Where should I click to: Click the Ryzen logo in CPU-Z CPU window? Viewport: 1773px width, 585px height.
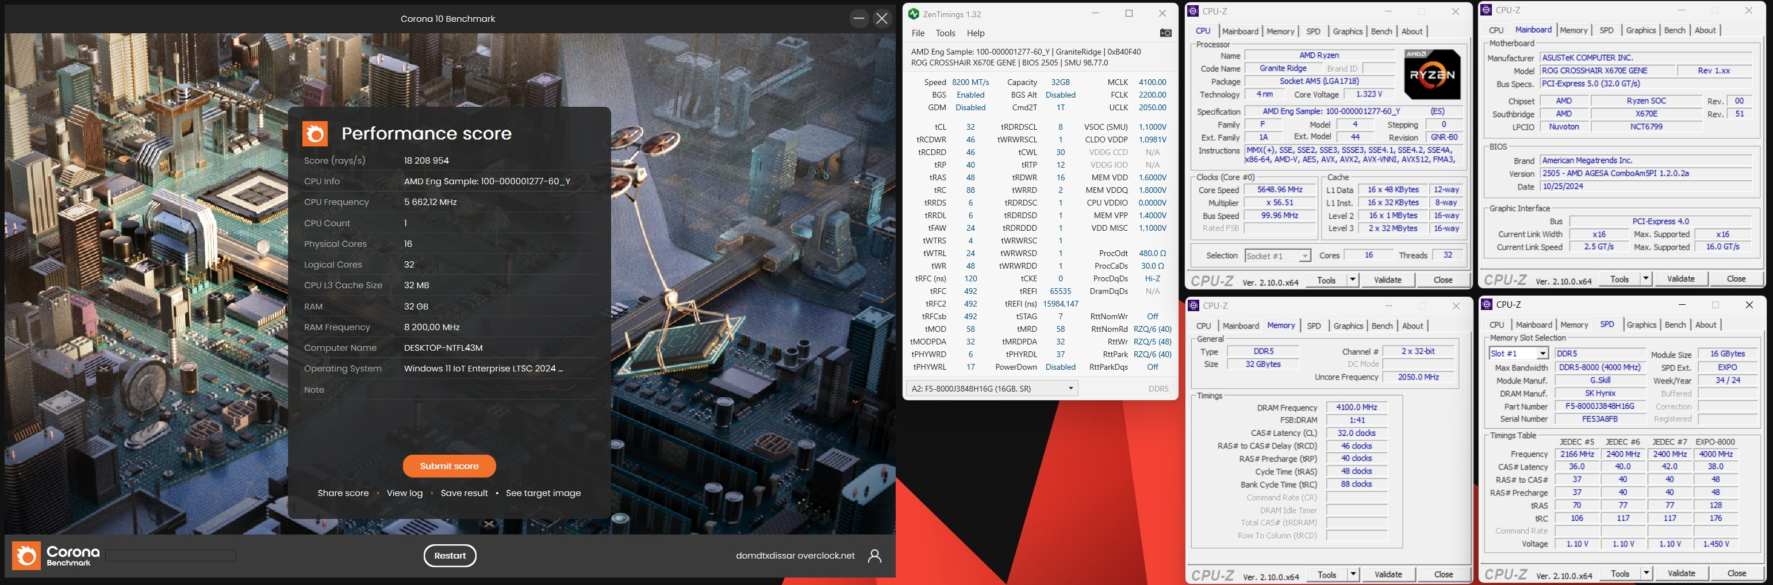pyautogui.click(x=1432, y=74)
